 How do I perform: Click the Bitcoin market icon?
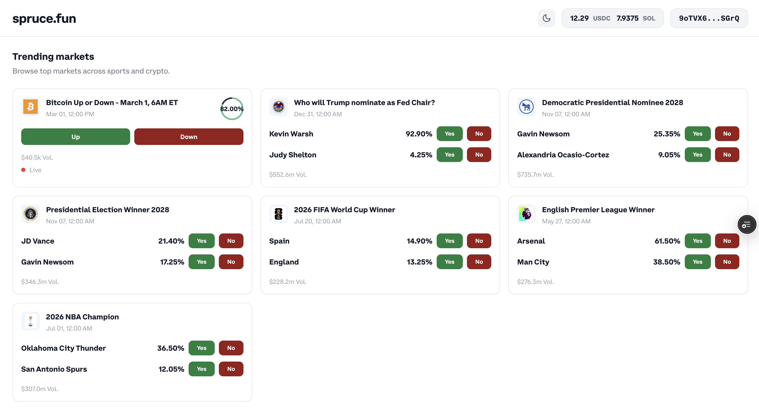(x=30, y=106)
